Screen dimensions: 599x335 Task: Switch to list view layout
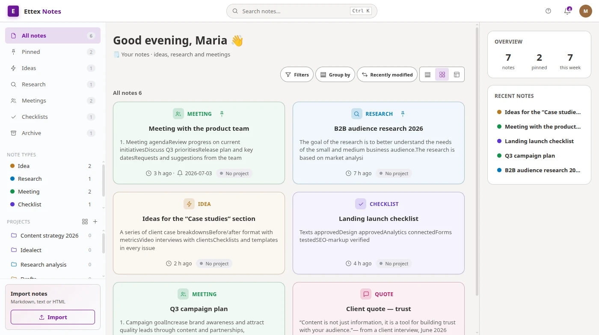tap(427, 74)
